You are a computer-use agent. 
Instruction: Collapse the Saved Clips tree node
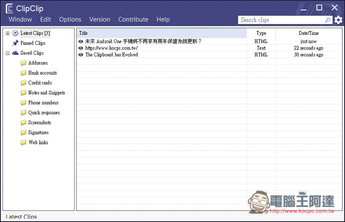click(8, 53)
